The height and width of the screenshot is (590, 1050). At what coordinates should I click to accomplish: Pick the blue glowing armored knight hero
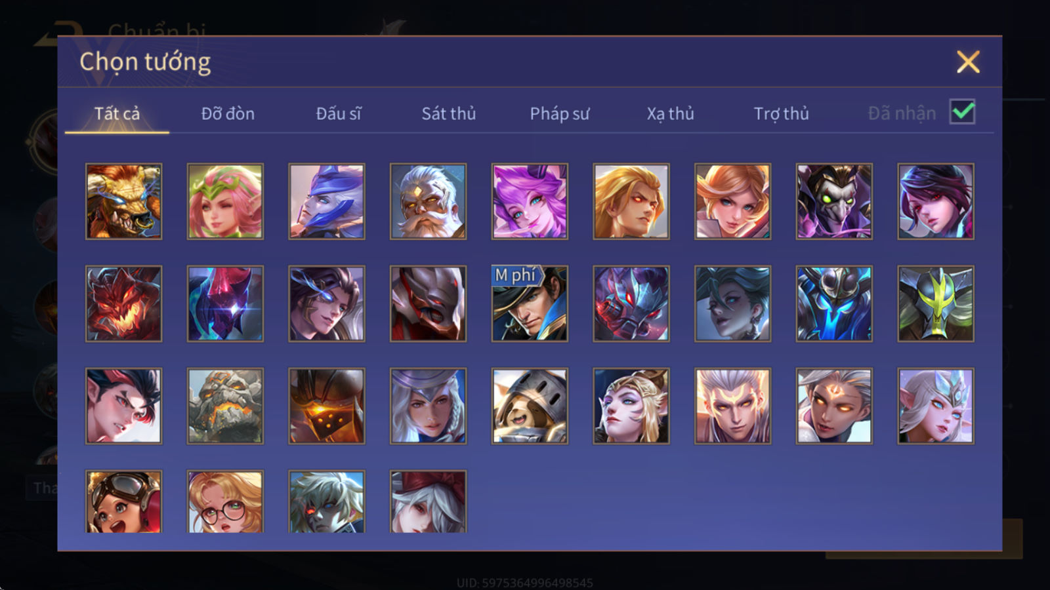(x=834, y=304)
